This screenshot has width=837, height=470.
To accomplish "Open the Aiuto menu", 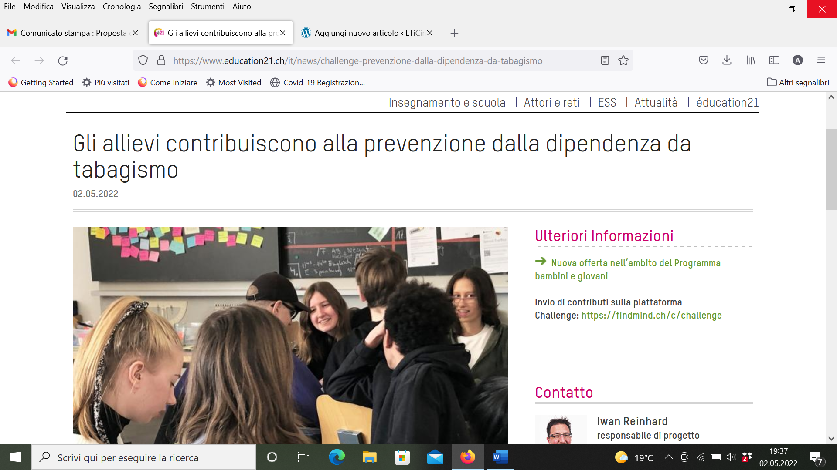I will click(x=242, y=7).
